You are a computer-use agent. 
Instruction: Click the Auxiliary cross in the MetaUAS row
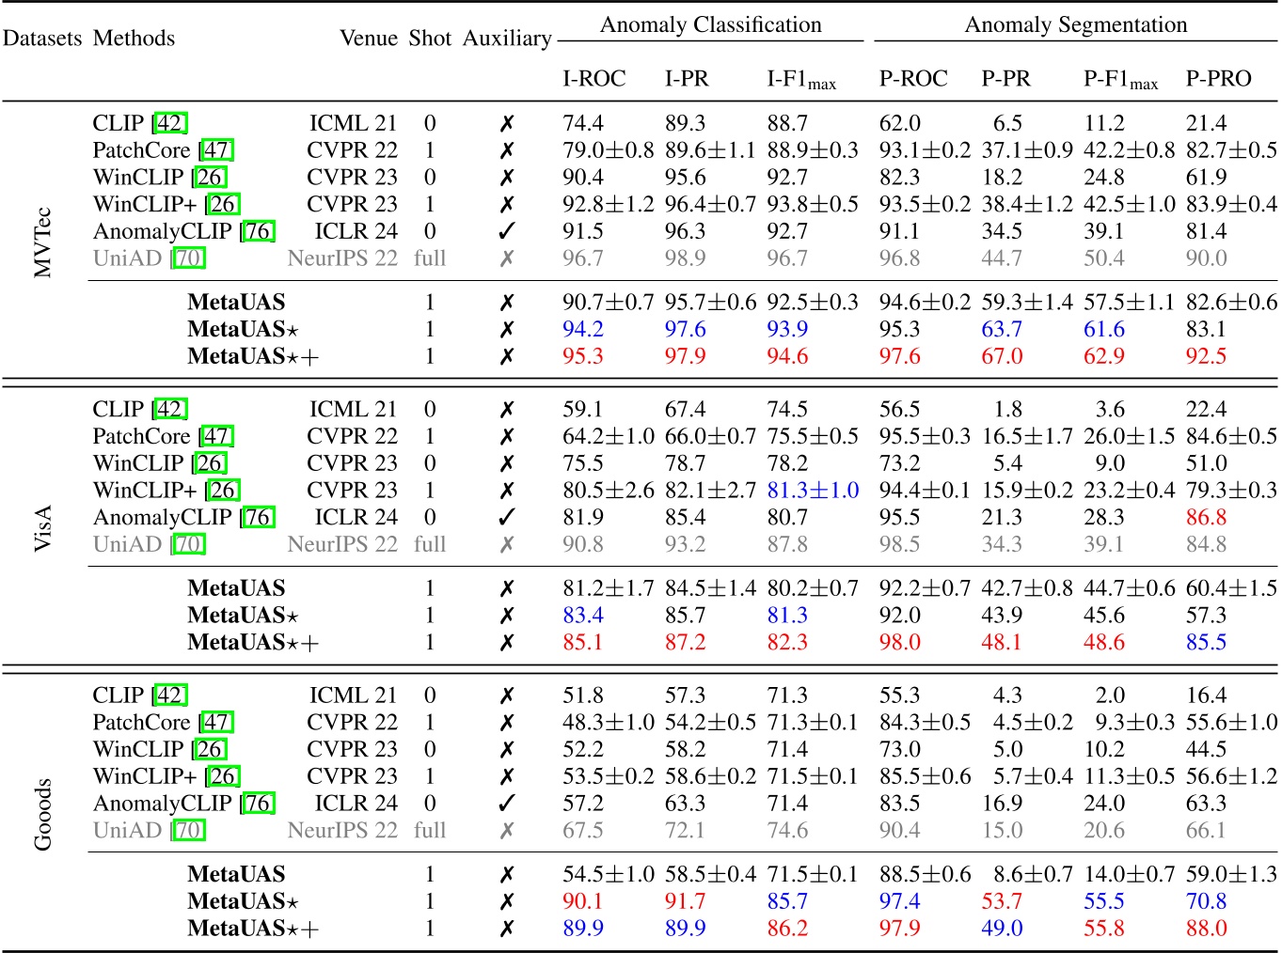(507, 302)
